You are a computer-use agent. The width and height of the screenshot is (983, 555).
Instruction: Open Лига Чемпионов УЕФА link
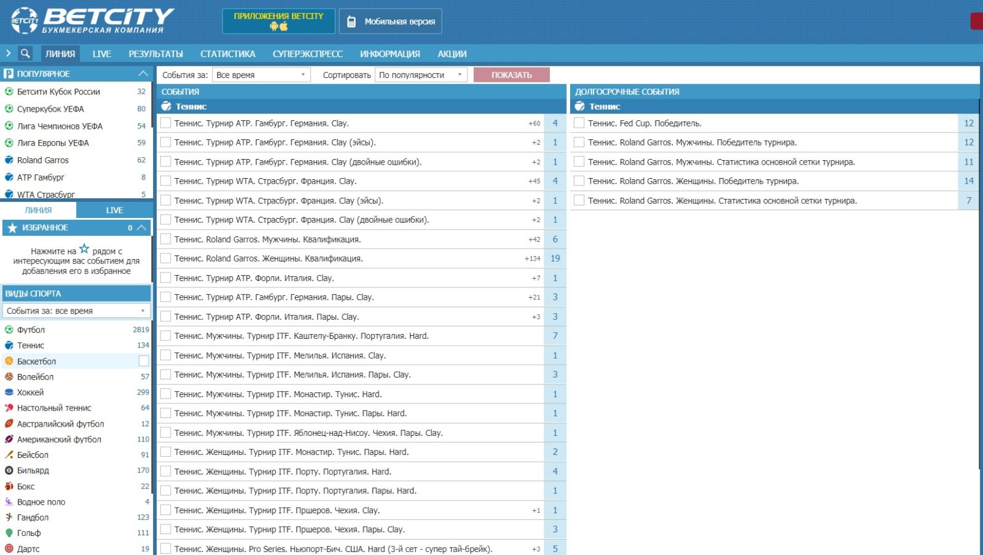(x=60, y=126)
